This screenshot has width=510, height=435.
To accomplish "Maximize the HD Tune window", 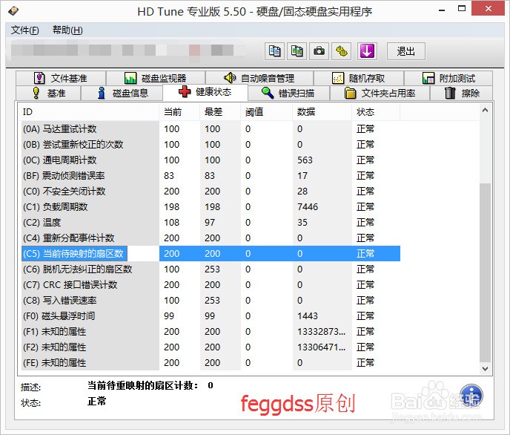I will tap(462, 9).
